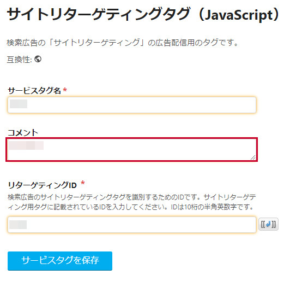Click the resize grip of the コメント textarea

click(253, 157)
